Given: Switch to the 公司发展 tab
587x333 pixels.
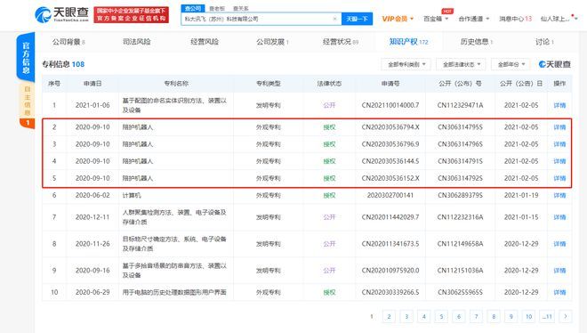Looking at the screenshot, I should tap(272, 42).
